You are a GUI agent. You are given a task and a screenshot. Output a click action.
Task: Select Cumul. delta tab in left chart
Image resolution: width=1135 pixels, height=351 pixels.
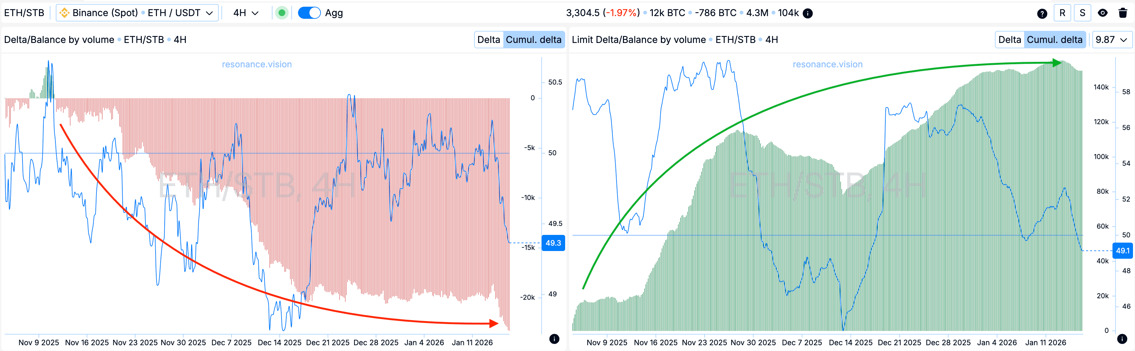coord(533,40)
